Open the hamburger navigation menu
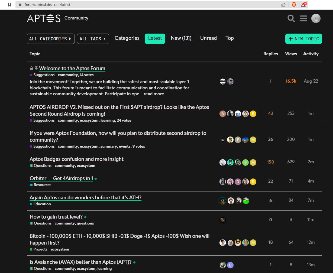The image size is (333, 273). coord(303,18)
